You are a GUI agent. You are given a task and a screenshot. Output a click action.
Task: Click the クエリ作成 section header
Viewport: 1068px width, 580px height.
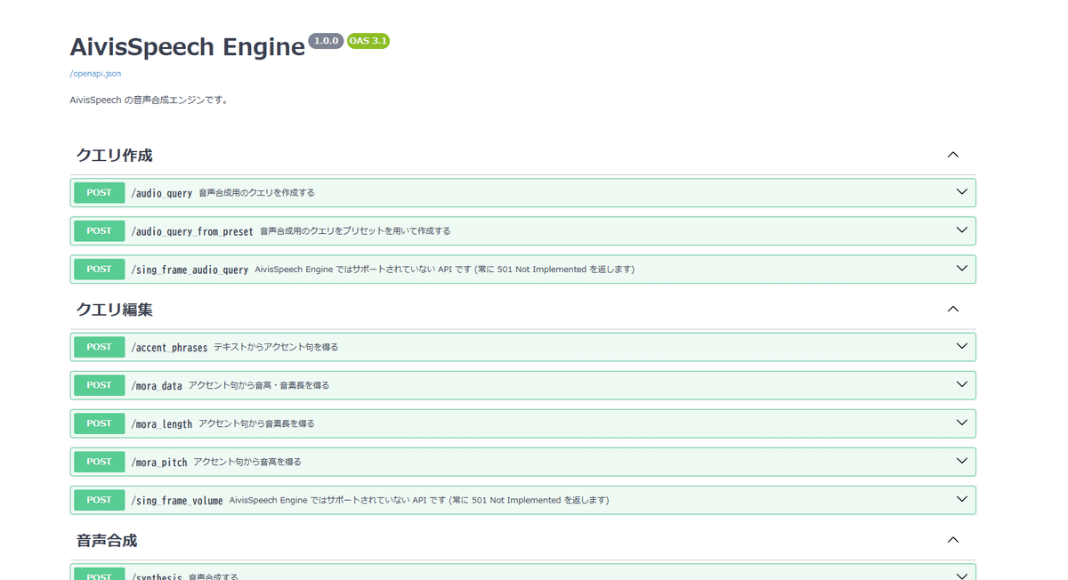pyautogui.click(x=116, y=154)
